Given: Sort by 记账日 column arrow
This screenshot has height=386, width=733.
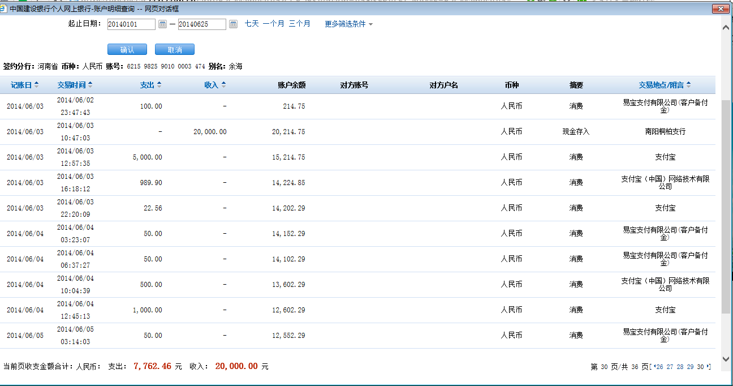Looking at the screenshot, I should pyautogui.click(x=37, y=85).
